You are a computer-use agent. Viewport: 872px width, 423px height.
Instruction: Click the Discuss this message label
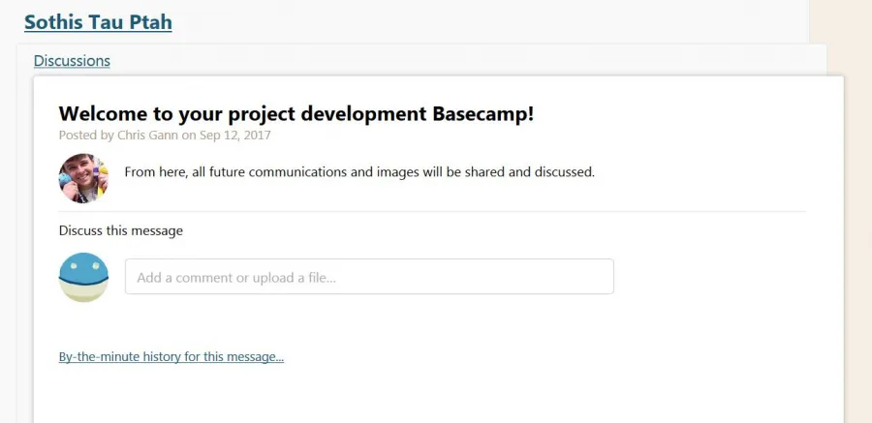pyautogui.click(x=120, y=230)
